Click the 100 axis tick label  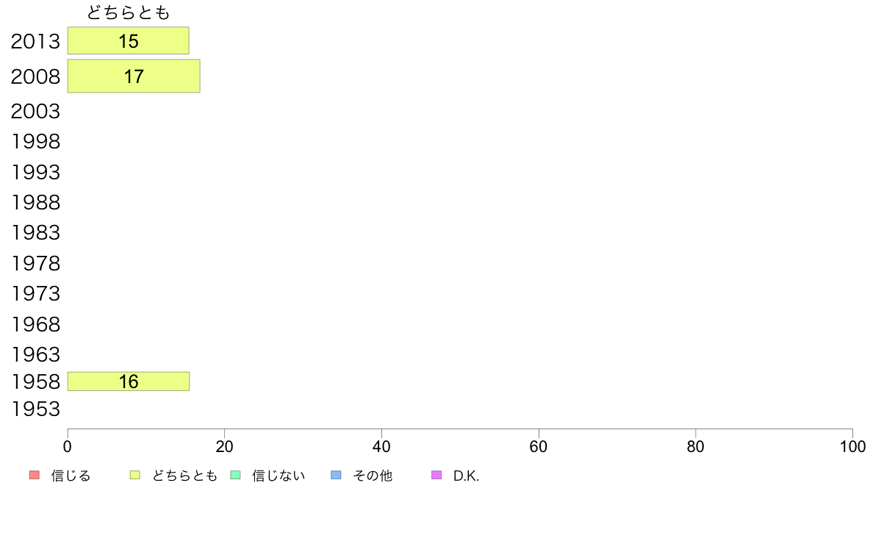pos(853,446)
